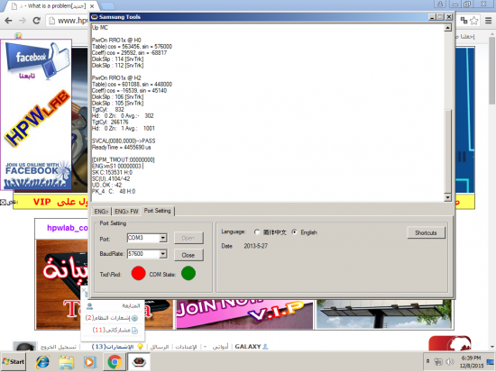
Task: Open the notifications (13) menu link
Action: [x=113, y=347]
